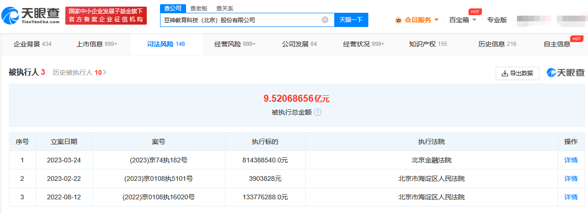Open the 自主信息 tab
The image size is (588, 214).
557,44
